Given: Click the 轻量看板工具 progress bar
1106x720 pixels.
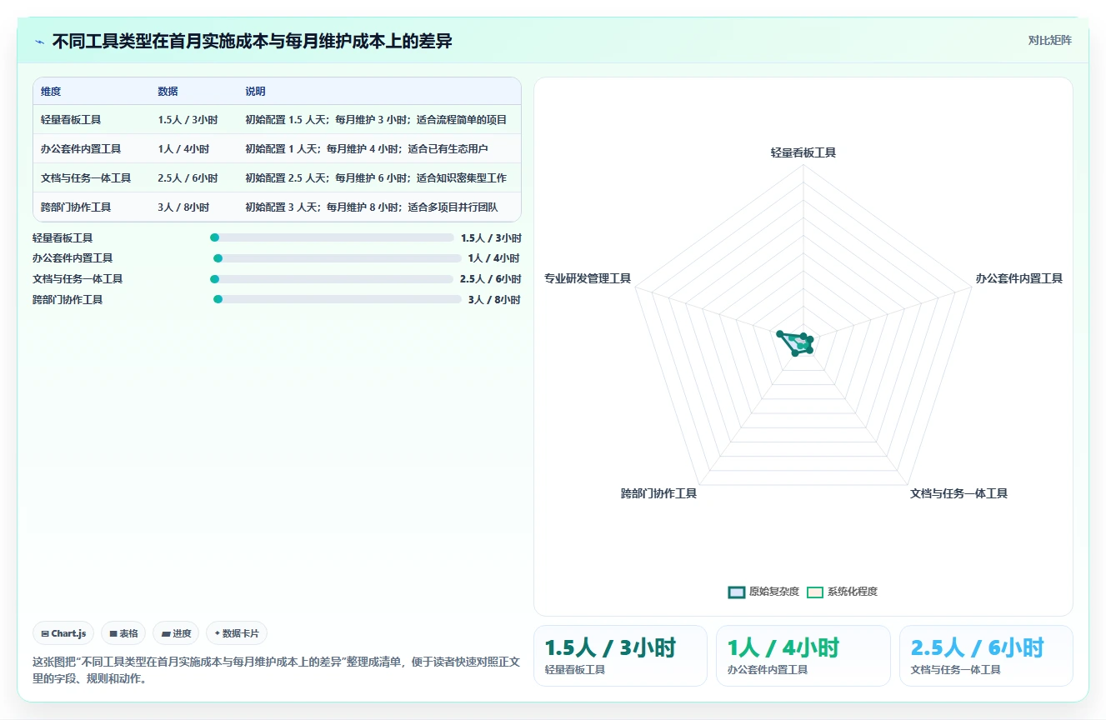Looking at the screenshot, I should tap(332, 237).
